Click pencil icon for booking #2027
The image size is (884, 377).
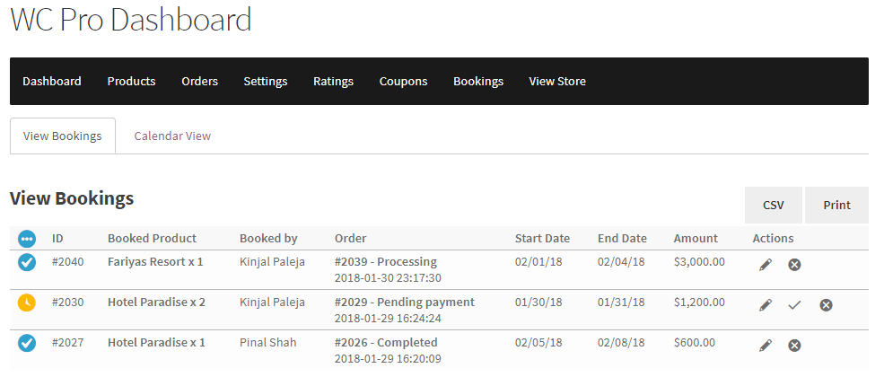(765, 345)
